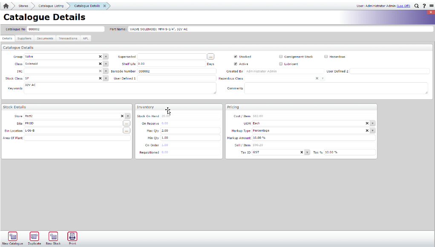The height and width of the screenshot is (247, 435).
Task: Click the Log Off link
Action: (403, 6)
